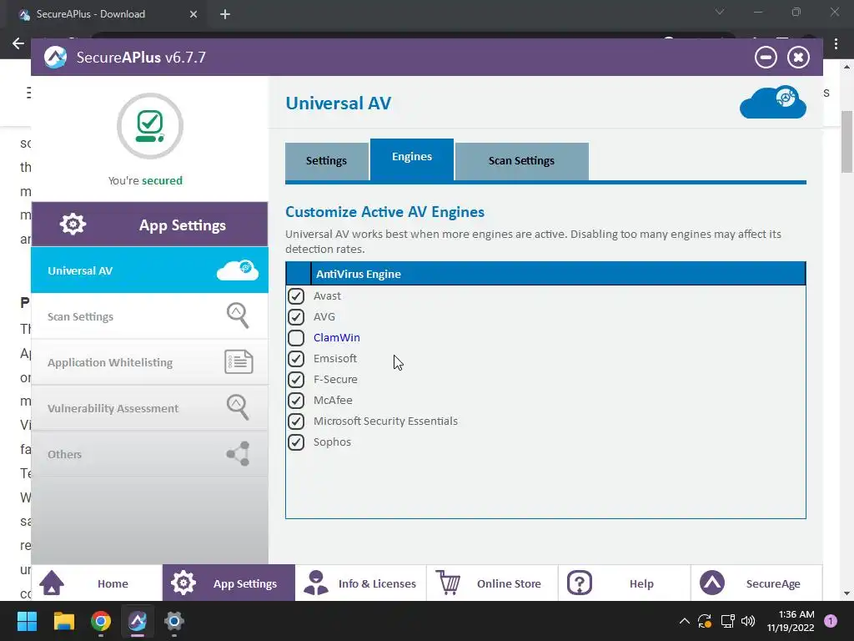Open File Explorer from the taskbar
The image size is (854, 641).
tap(63, 621)
